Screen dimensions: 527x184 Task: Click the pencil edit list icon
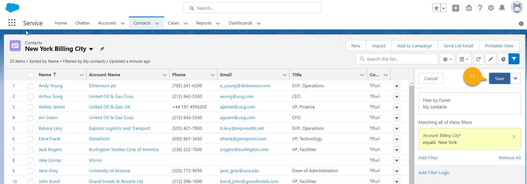click(491, 59)
